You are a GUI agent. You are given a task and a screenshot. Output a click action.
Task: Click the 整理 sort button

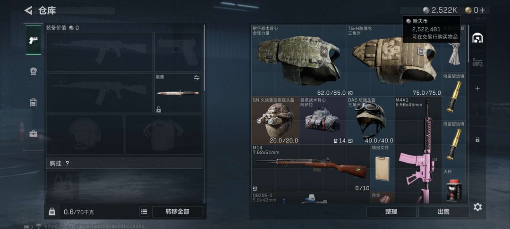tap(391, 212)
